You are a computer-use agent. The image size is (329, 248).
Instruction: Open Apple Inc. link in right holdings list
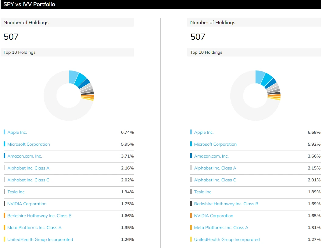(204, 133)
